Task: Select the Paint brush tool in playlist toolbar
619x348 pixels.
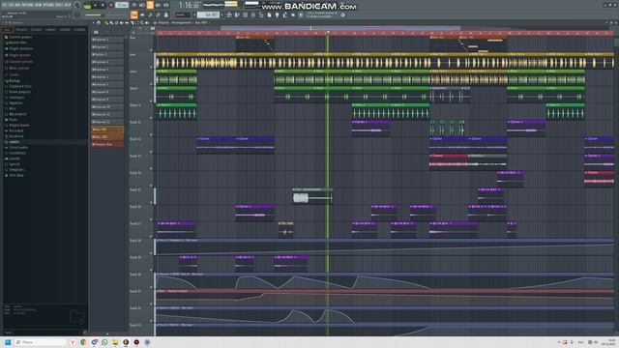Action: [111, 23]
